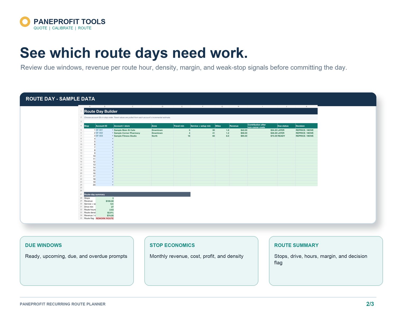Select the Due status column header
This screenshot has height=317, width=396.
[286, 126]
